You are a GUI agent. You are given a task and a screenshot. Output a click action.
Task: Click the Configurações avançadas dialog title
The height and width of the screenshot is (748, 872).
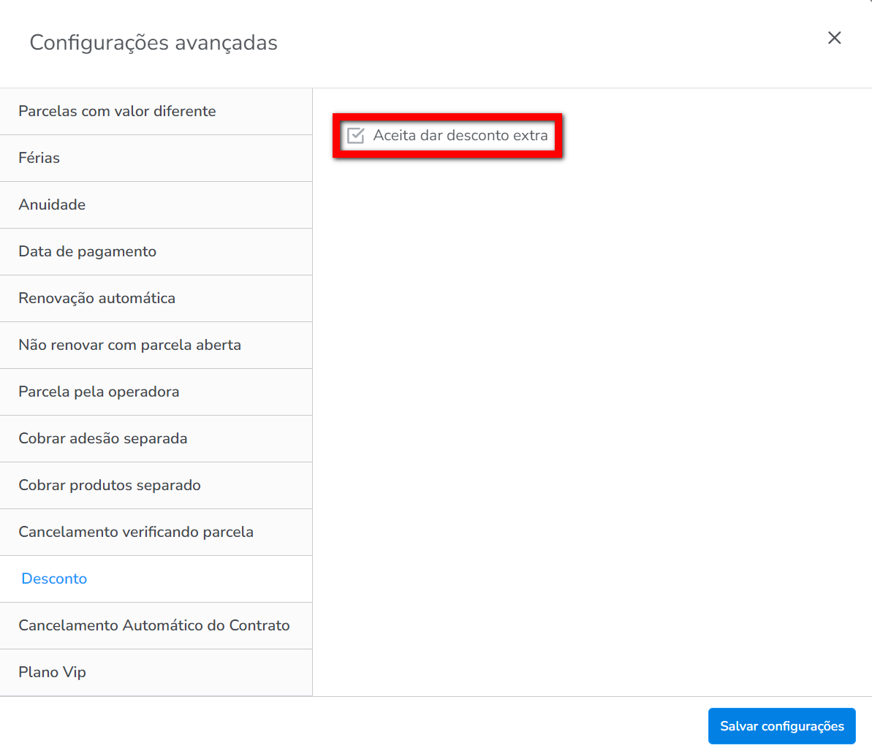[x=153, y=42]
